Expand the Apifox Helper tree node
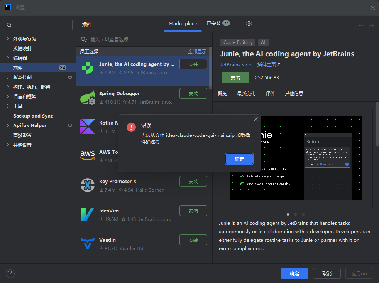This screenshot has width=379, height=283. pos(8,125)
